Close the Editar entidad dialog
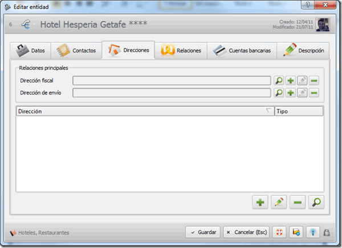Viewport: 342px width, 248px height. pyautogui.click(x=325, y=5)
